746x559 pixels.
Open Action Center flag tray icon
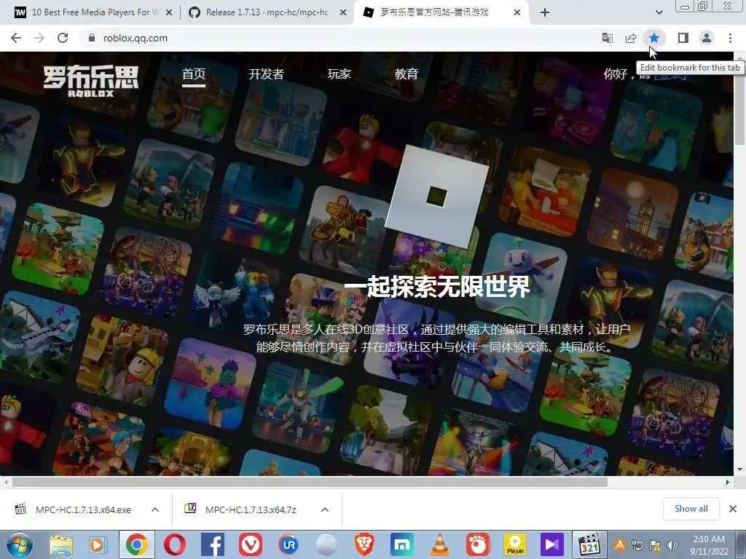pos(655,545)
